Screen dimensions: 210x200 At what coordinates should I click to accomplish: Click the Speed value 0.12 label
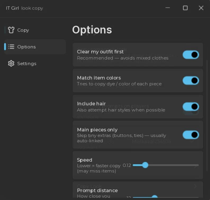tap(127, 165)
